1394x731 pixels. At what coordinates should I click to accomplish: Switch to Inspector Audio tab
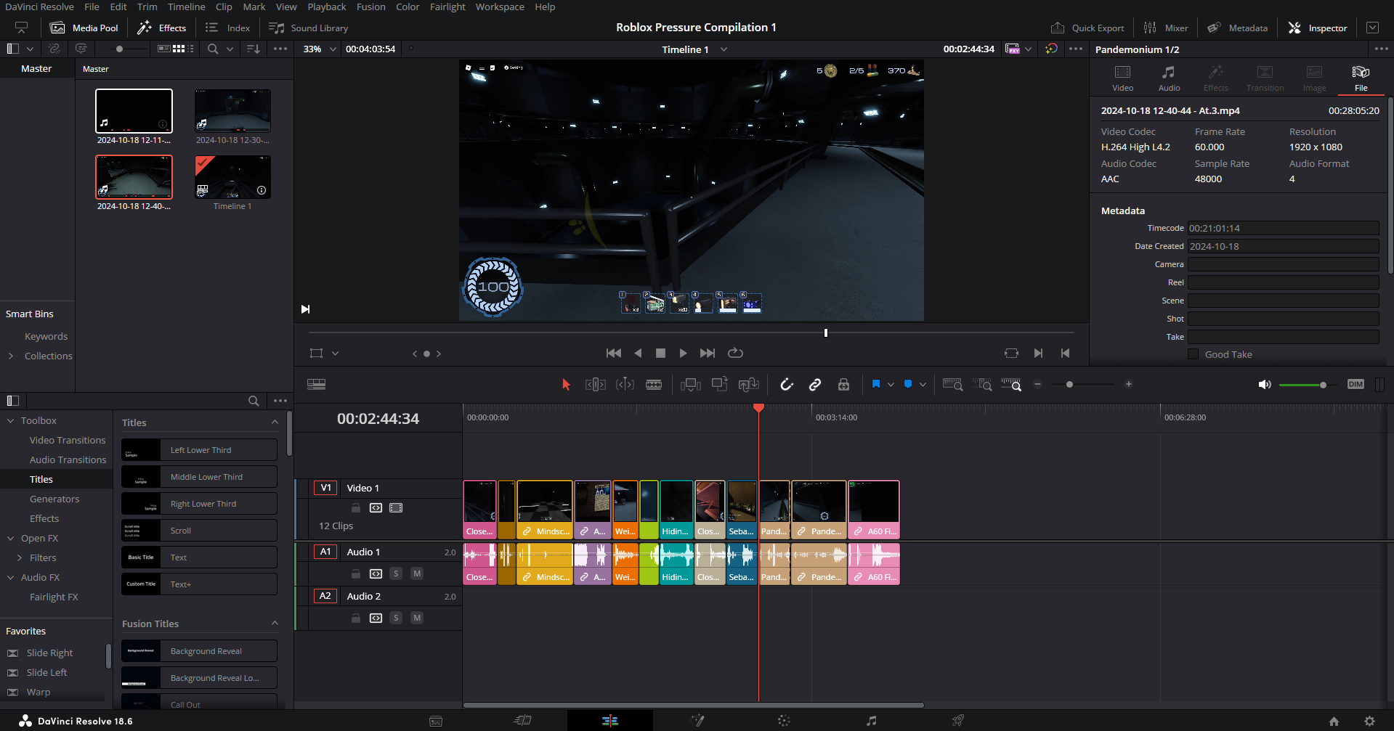(1169, 78)
